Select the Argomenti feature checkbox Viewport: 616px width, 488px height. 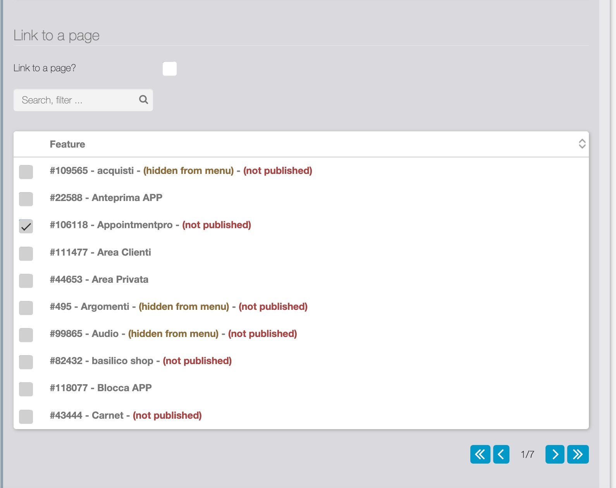pos(26,308)
